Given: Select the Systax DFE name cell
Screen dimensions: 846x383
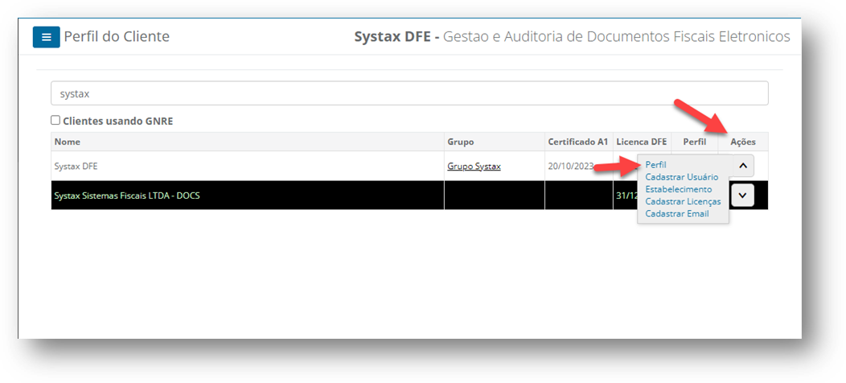Looking at the screenshot, I should coord(248,167).
